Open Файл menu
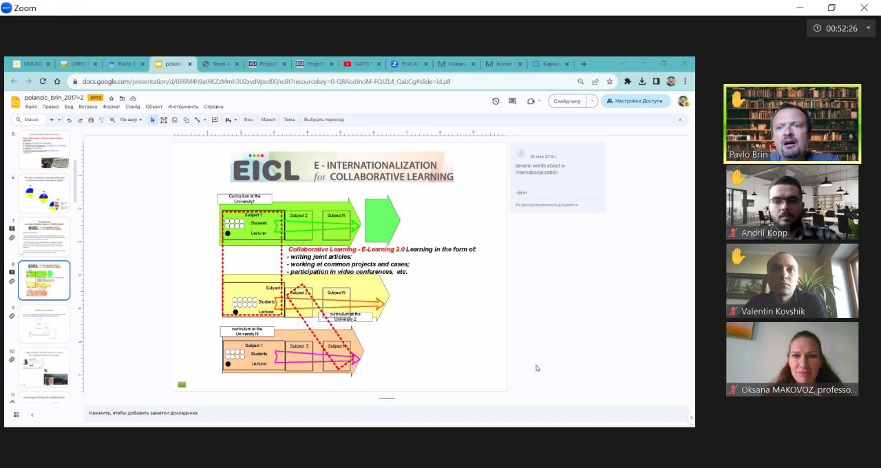Screen dimensions: 881x468 (x=31, y=107)
